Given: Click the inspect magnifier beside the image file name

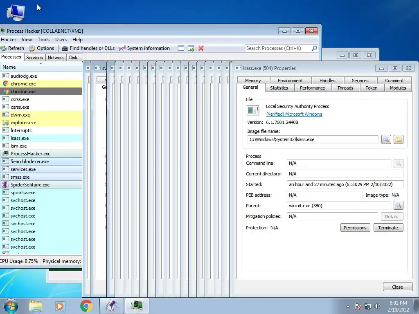Looking at the screenshot, I should click(386, 139).
